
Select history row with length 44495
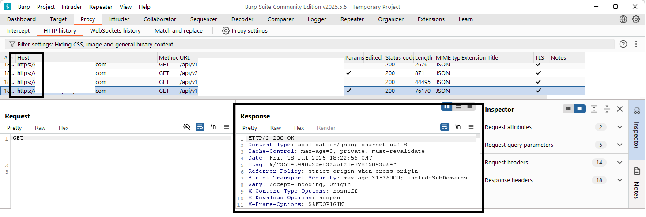pyautogui.click(x=294, y=82)
